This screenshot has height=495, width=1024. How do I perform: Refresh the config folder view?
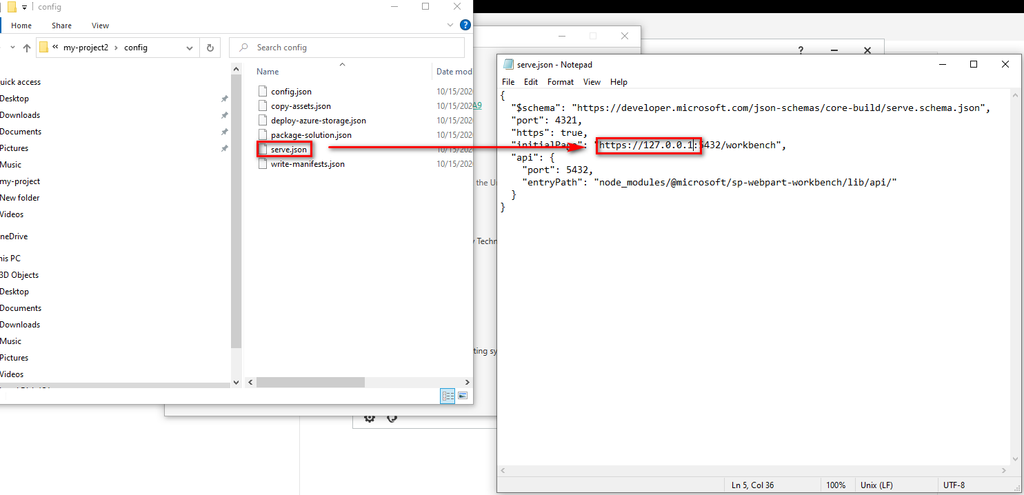[x=210, y=48]
